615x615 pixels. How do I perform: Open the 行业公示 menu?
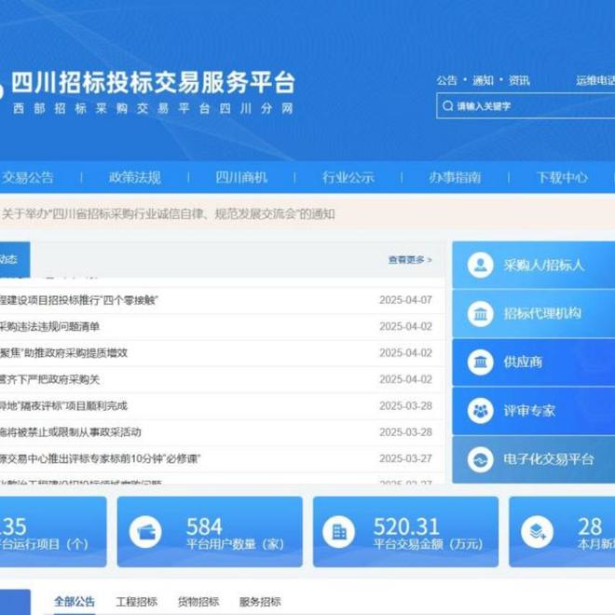[x=348, y=178]
